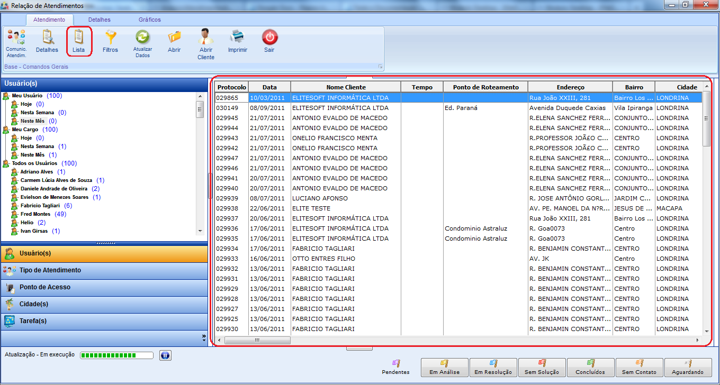The height and width of the screenshot is (385, 720).
Task: Pause the update with blue pause button
Action: click(165, 355)
